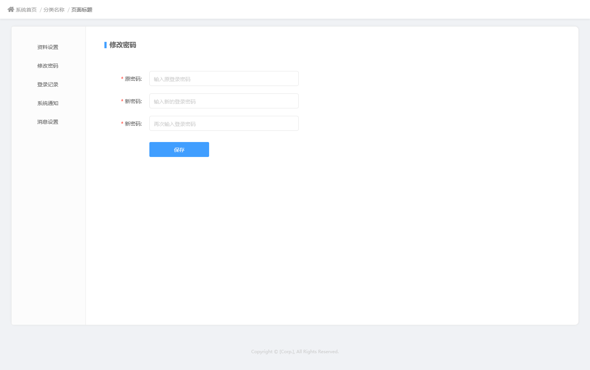Image resolution: width=590 pixels, height=370 pixels.
Task: Select 修改密码 in the sidebar
Action: pyautogui.click(x=48, y=66)
